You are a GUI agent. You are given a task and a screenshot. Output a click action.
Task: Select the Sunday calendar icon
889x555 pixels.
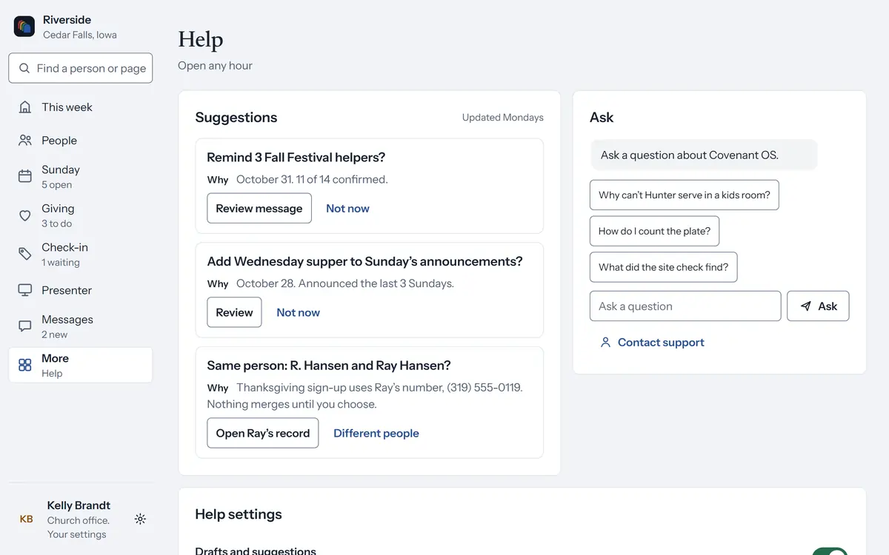pos(25,176)
